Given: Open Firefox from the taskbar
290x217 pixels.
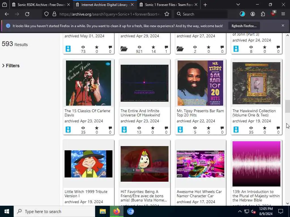Looking at the screenshot, I should click(116, 211).
